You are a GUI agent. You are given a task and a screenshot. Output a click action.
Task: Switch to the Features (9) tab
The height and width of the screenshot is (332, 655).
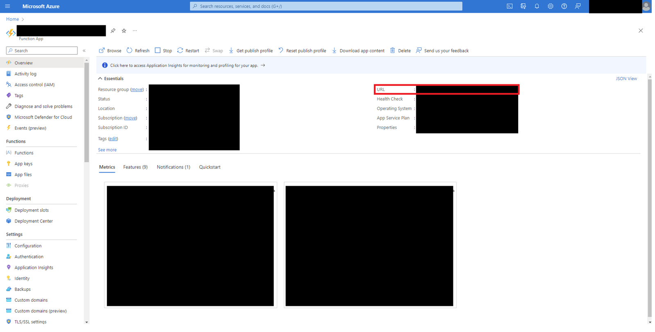tap(136, 167)
